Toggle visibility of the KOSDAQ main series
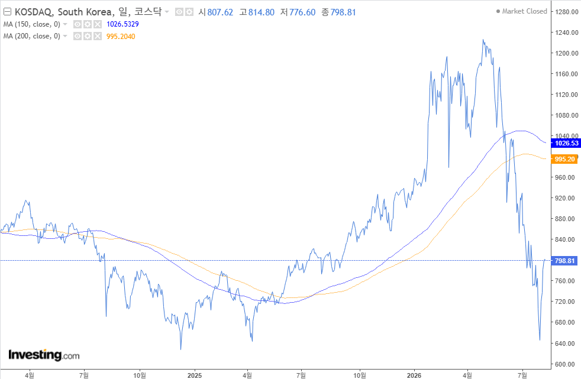 pos(179,12)
